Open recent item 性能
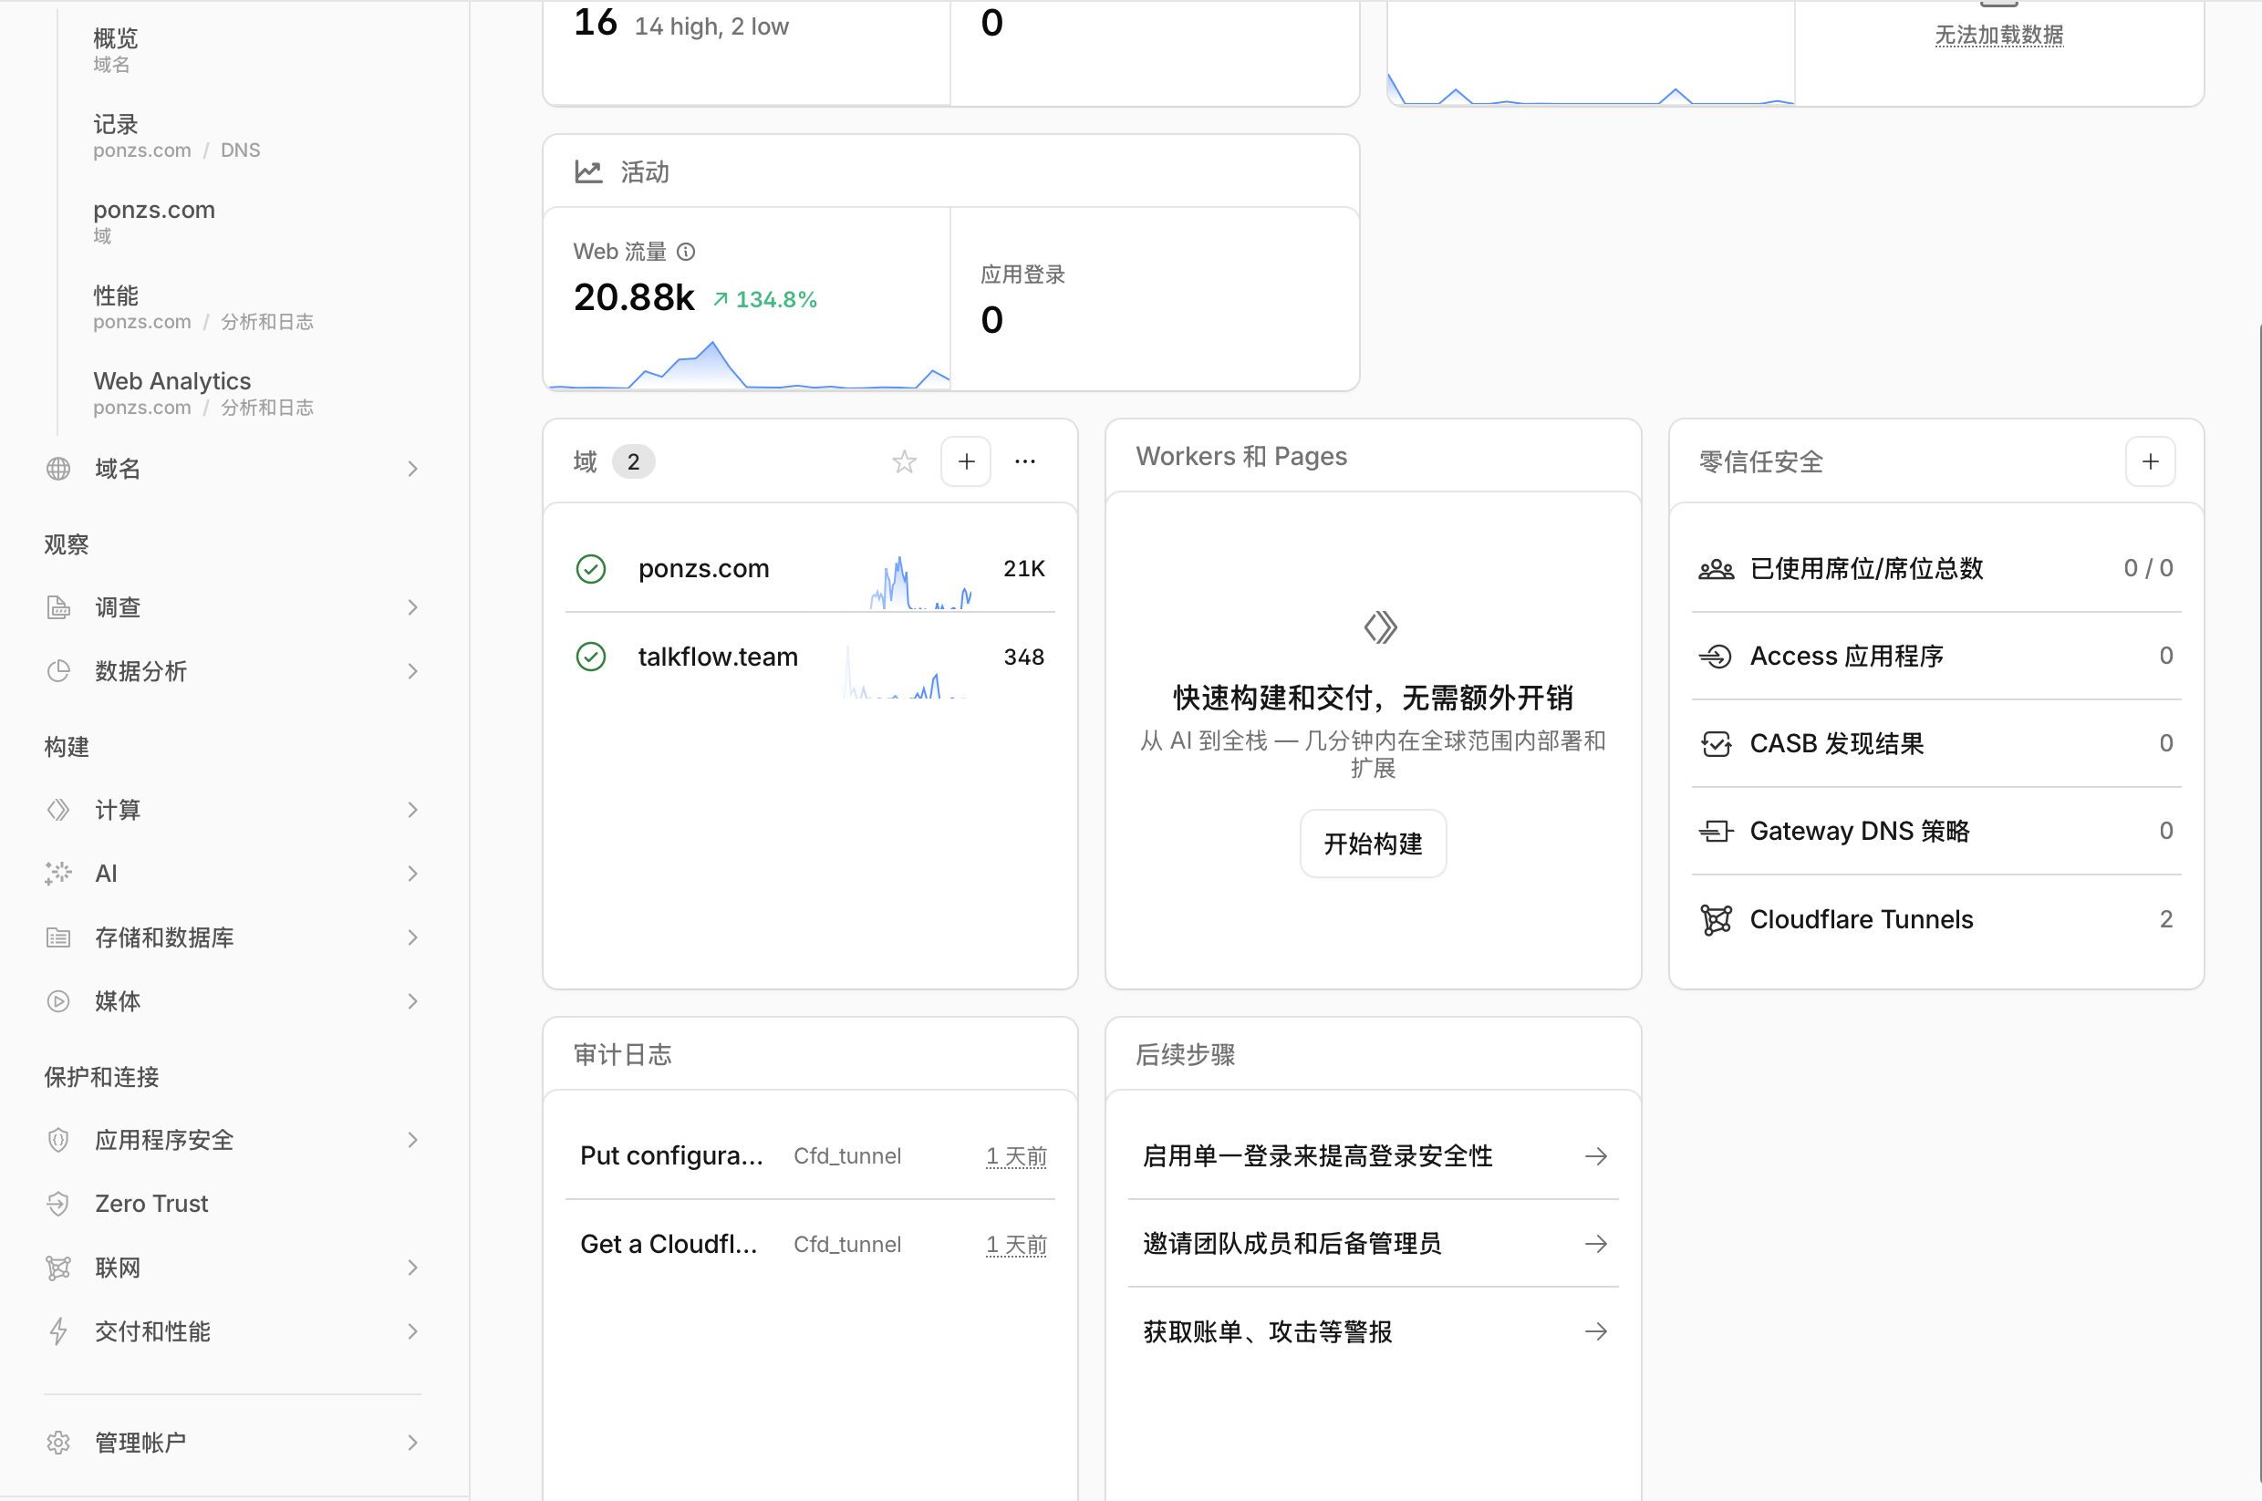The height and width of the screenshot is (1501, 2262). pyautogui.click(x=202, y=307)
